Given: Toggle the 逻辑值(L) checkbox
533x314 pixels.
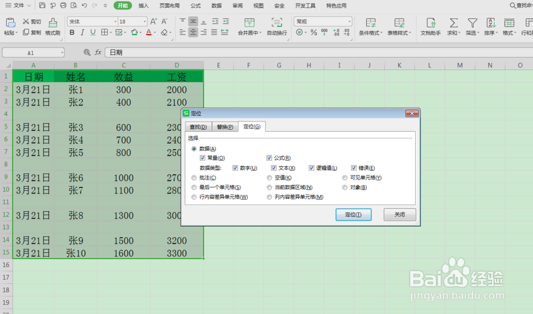Looking at the screenshot, I should click(311, 168).
